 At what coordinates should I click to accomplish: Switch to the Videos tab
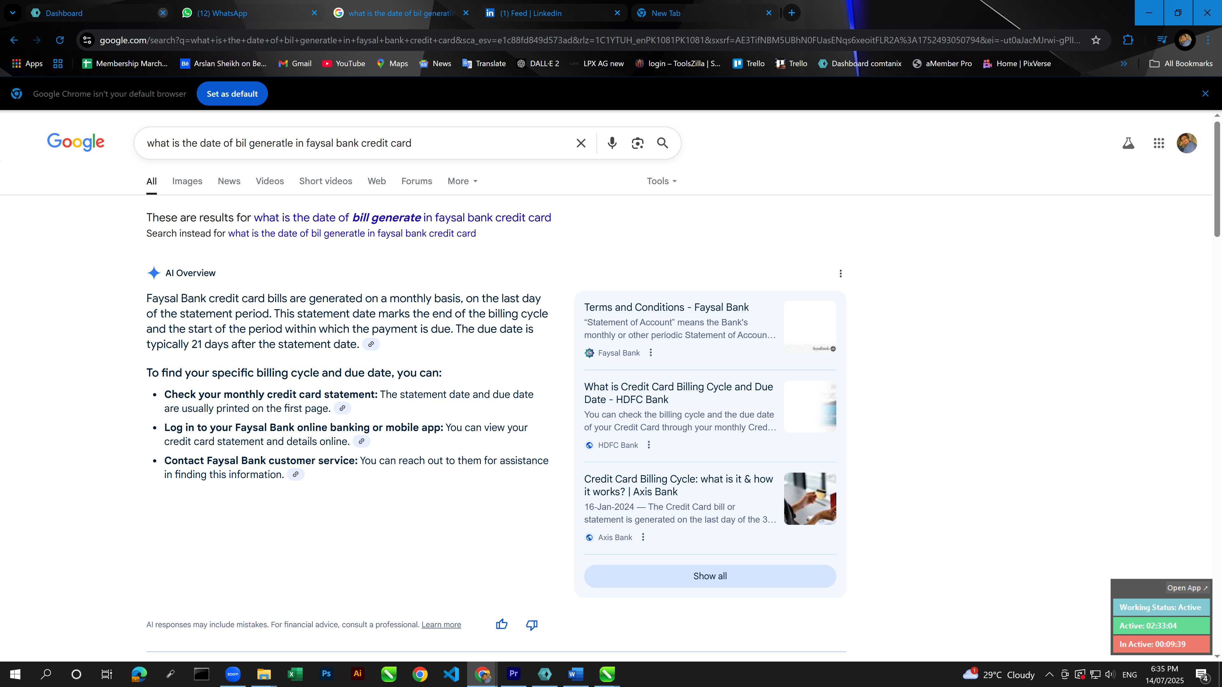click(x=270, y=181)
